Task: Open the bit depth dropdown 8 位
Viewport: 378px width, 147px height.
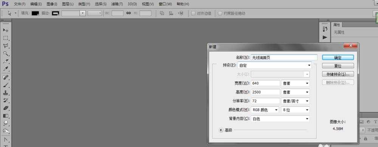Action: 296,110
